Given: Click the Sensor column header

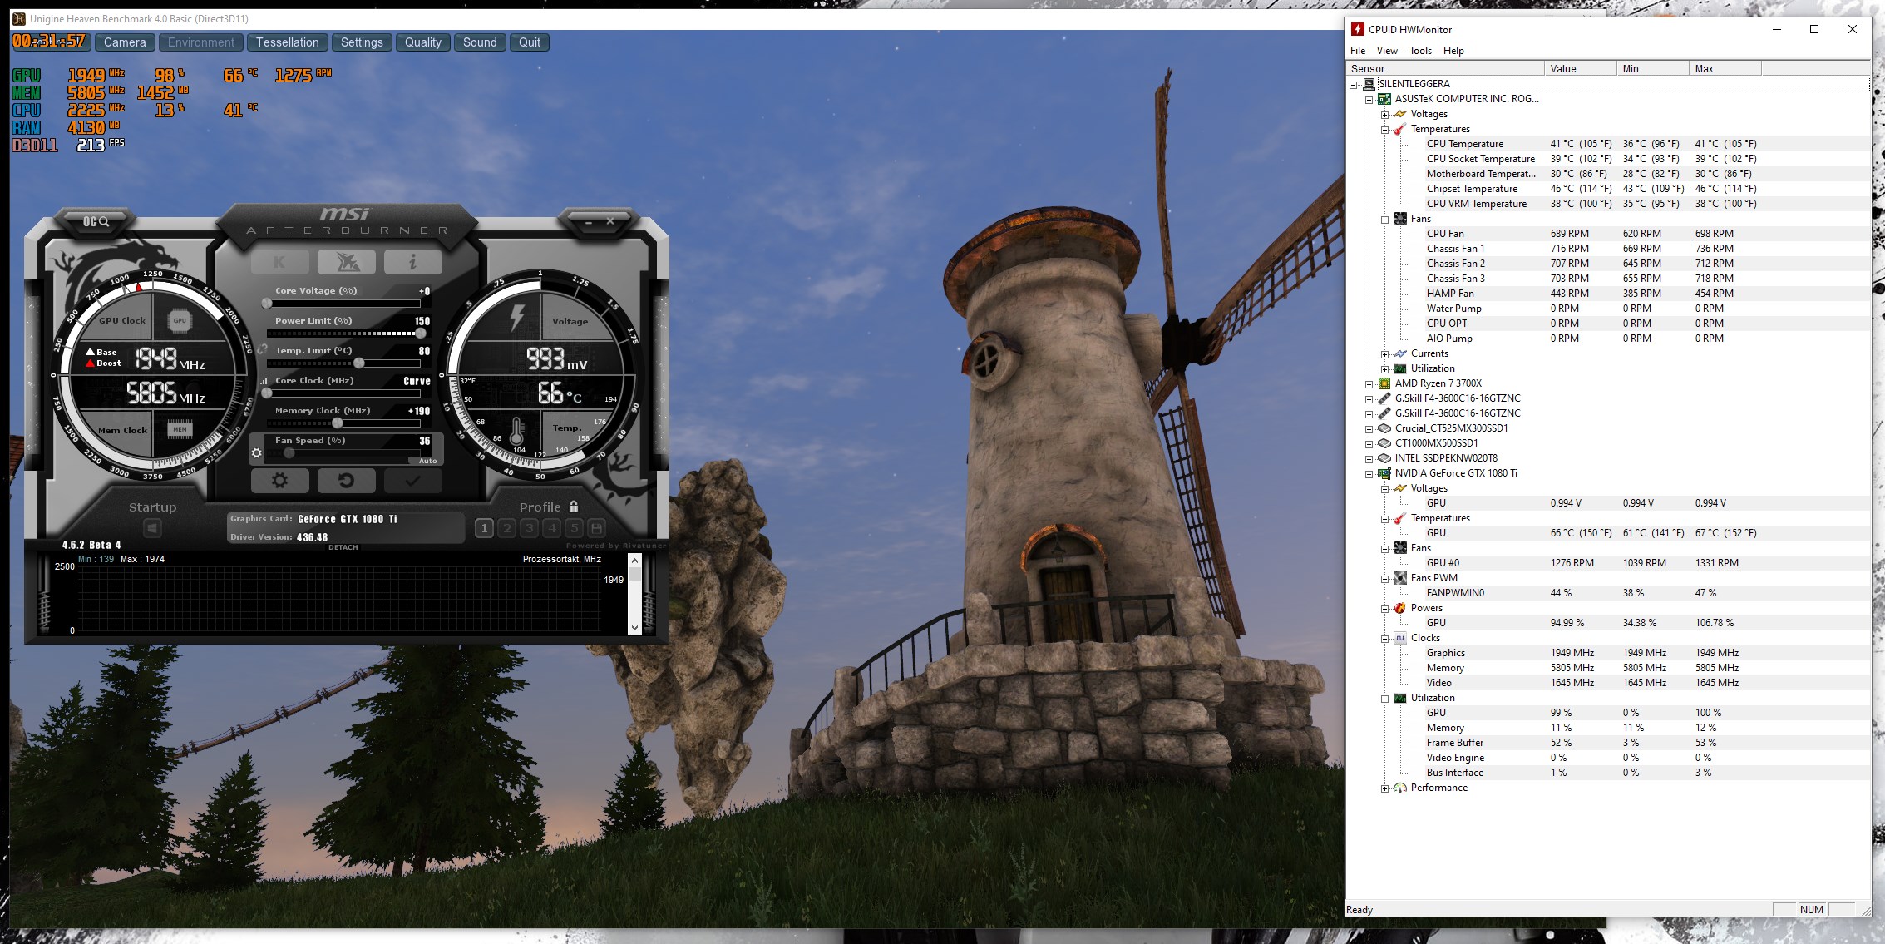Looking at the screenshot, I should (x=1445, y=68).
